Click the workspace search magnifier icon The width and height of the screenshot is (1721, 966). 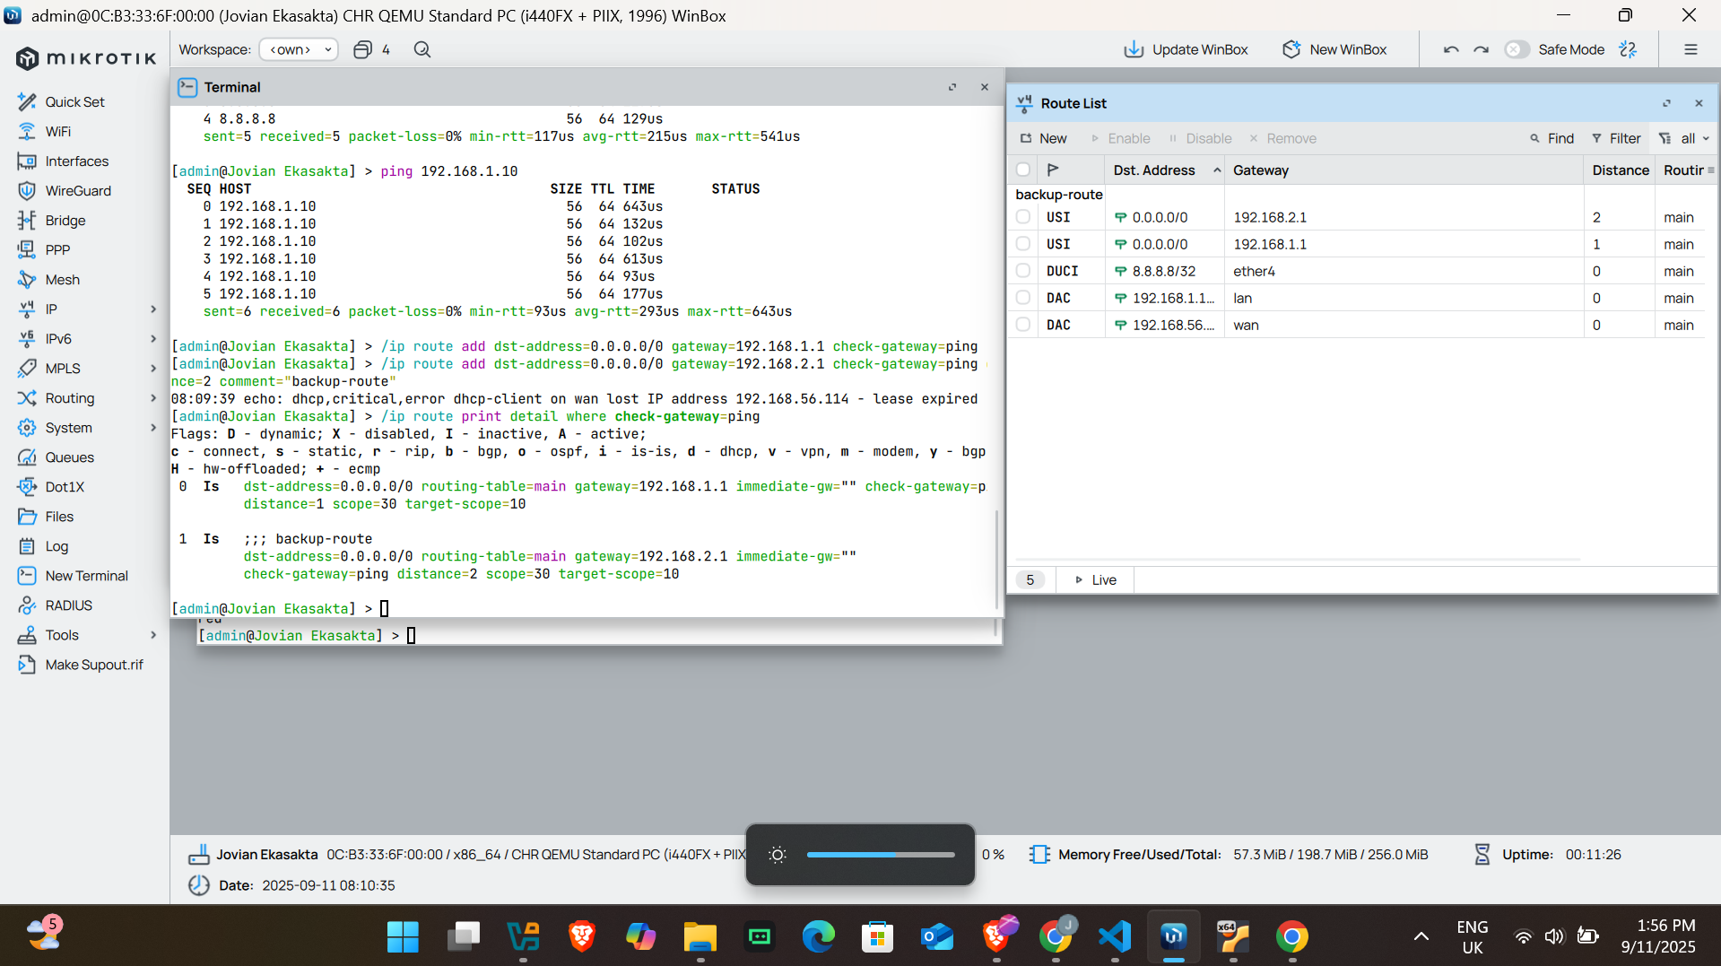coord(422,49)
